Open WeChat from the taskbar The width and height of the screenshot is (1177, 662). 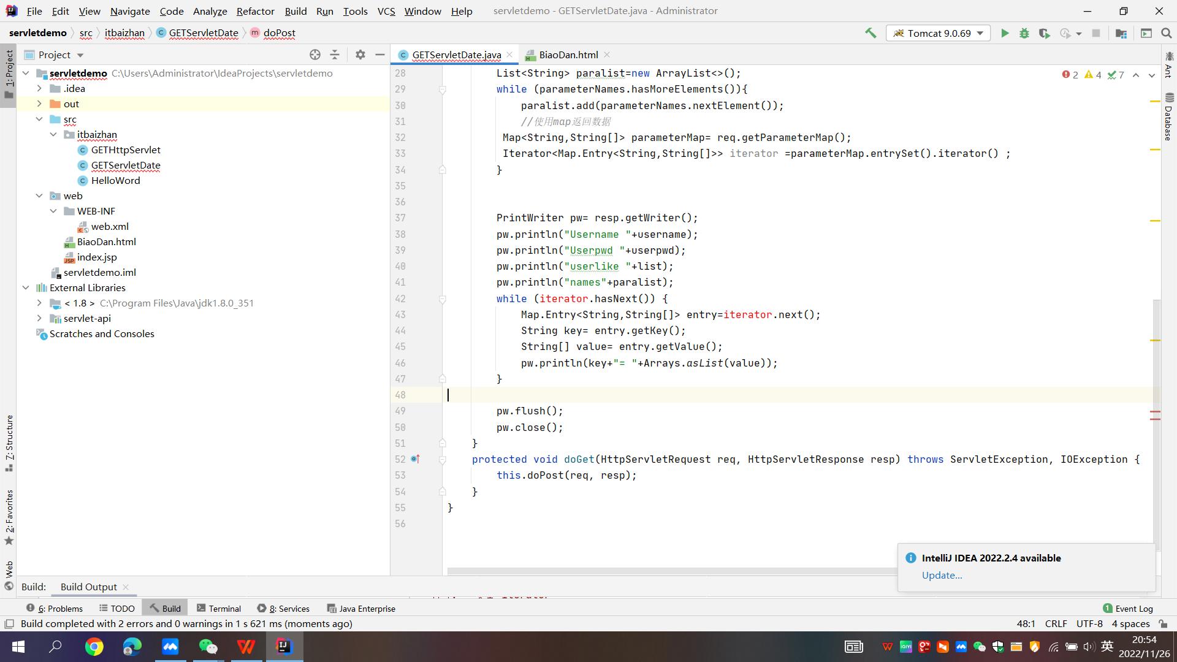(208, 647)
